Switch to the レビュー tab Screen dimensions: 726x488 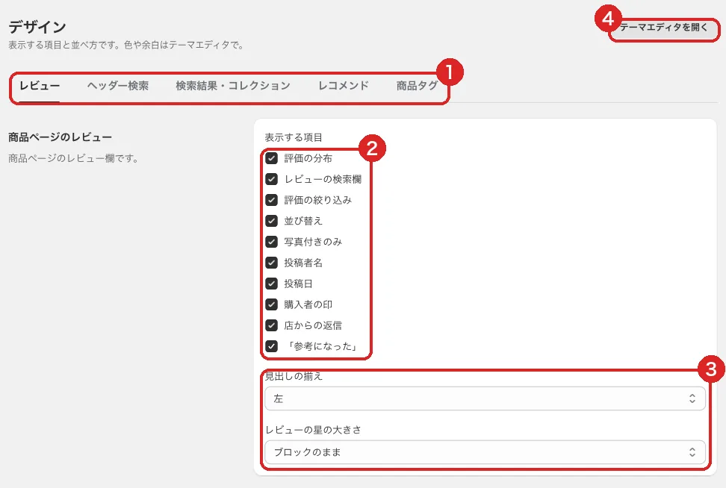click(40, 86)
